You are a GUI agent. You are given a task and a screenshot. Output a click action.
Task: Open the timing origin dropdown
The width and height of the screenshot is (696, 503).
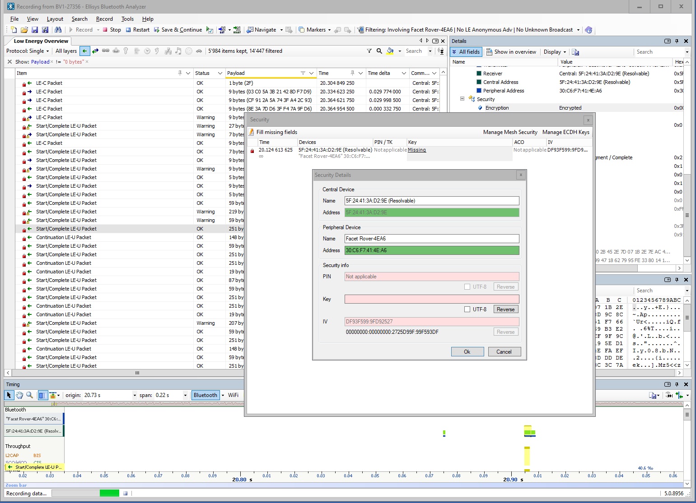click(x=134, y=395)
